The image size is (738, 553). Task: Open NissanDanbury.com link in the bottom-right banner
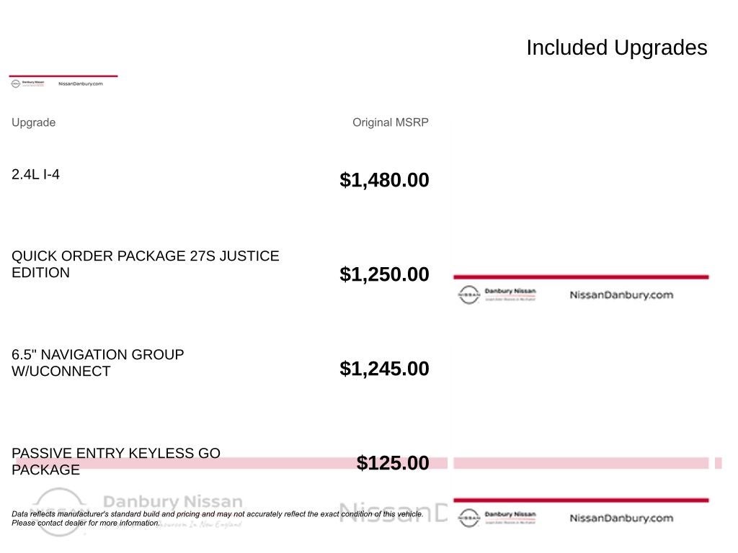coord(621,518)
